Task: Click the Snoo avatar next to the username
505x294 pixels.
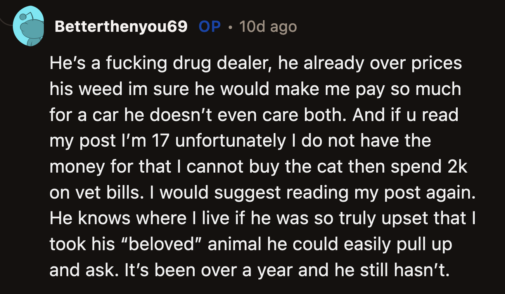Action: click(29, 24)
